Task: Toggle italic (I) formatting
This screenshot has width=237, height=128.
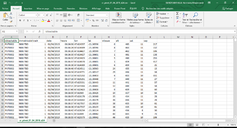Action: pos(24,20)
